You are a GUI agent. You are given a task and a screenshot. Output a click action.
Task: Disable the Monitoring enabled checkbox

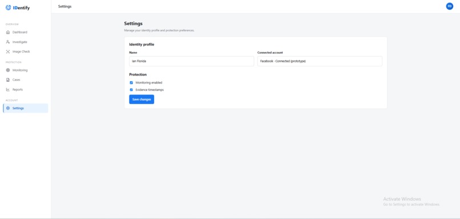point(131,82)
